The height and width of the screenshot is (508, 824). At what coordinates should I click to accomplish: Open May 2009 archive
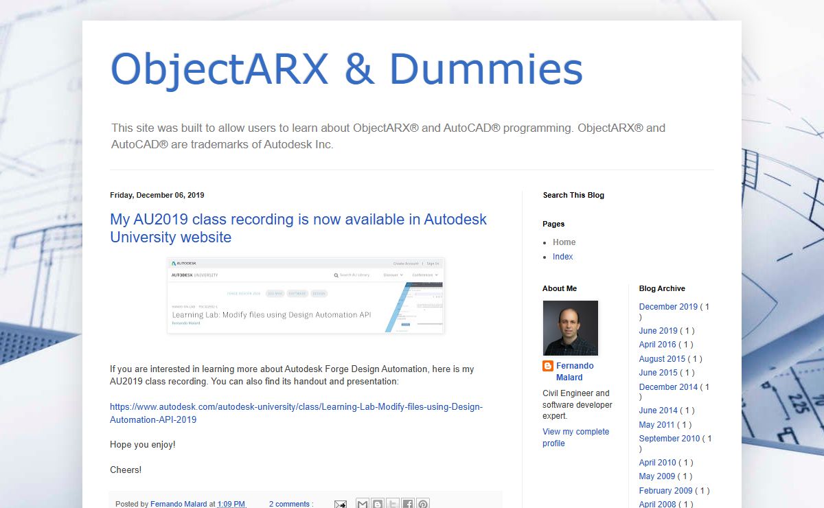[656, 476]
